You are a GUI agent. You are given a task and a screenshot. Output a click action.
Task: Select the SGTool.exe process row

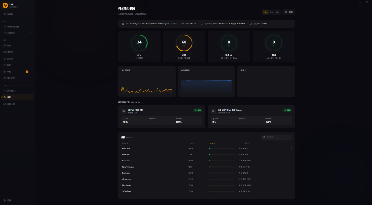[x=205, y=191]
